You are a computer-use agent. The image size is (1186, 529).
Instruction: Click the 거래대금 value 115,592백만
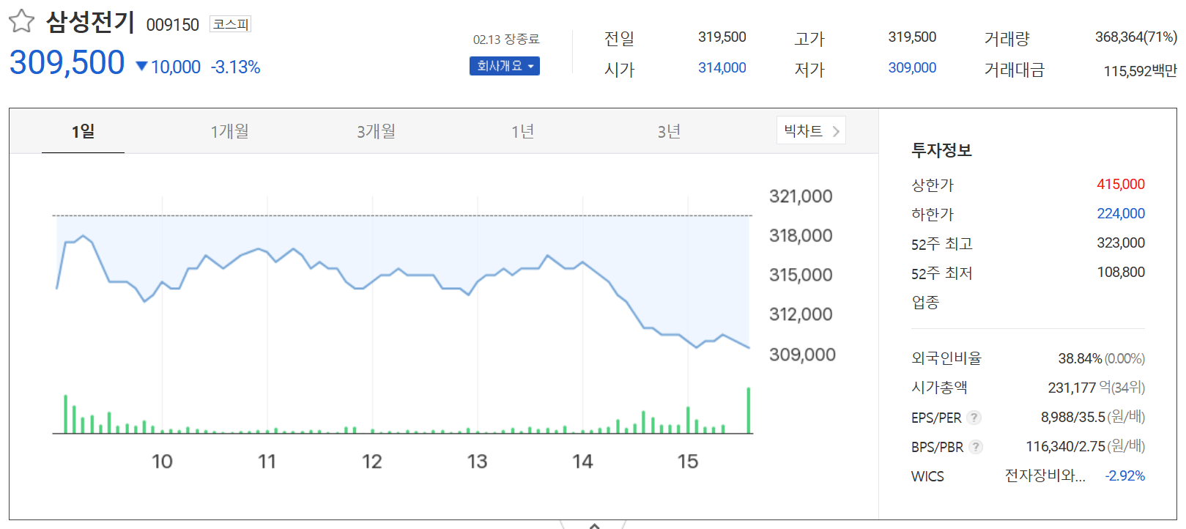[x=1140, y=71]
